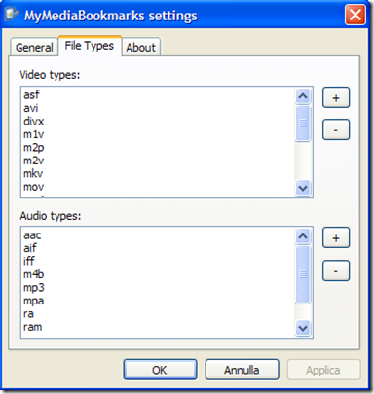The height and width of the screenshot is (394, 374).
Task: Add a new video type with plus button
Action: (336, 97)
